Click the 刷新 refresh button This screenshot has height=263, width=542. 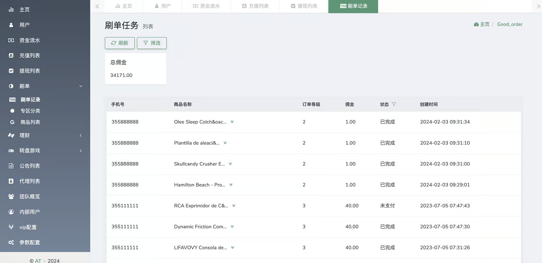click(120, 43)
